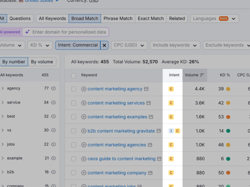Open the Intent: Commercial filter
Viewport: 250px width, 187px height.
(x=78, y=45)
